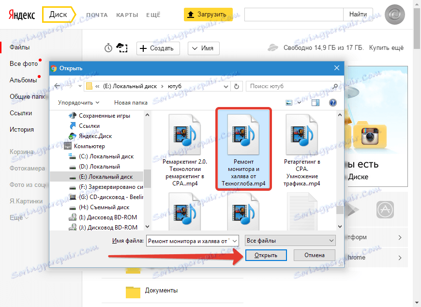Image resolution: width=421 pixels, height=307 pixels.
Task: Open the Упорядочить menu
Action: [x=79, y=103]
